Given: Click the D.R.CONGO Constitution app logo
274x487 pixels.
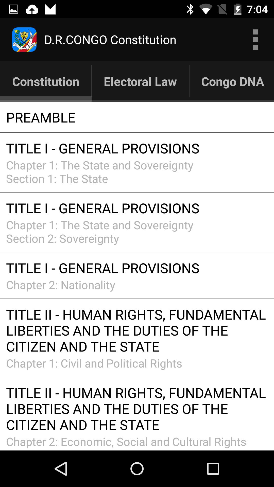Looking at the screenshot, I should click(x=25, y=39).
